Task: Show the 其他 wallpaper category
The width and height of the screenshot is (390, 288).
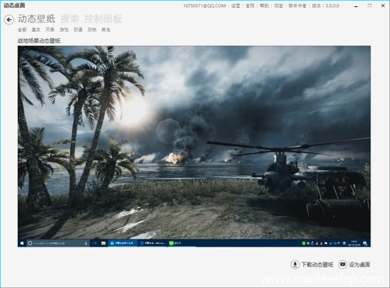Action: pyautogui.click(x=106, y=29)
